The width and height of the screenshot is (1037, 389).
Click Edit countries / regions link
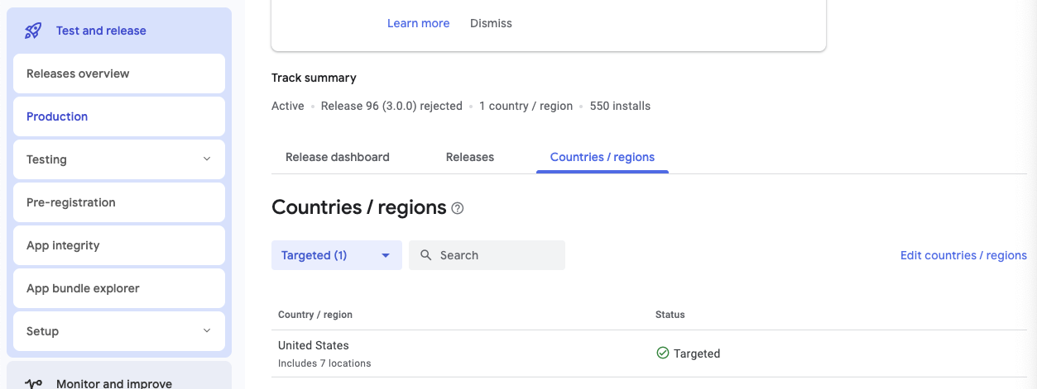[x=963, y=255]
